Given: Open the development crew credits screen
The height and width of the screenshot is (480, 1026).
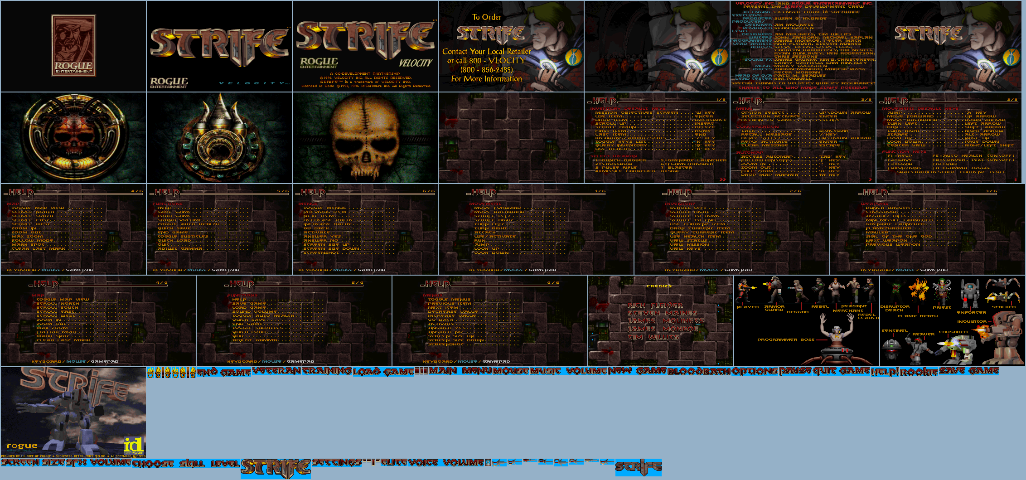Looking at the screenshot, I should [x=803, y=46].
